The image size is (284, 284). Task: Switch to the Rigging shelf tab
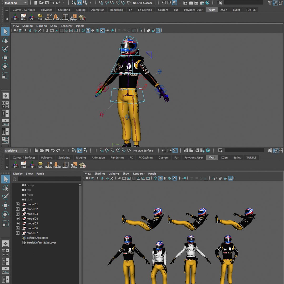[x=81, y=10]
